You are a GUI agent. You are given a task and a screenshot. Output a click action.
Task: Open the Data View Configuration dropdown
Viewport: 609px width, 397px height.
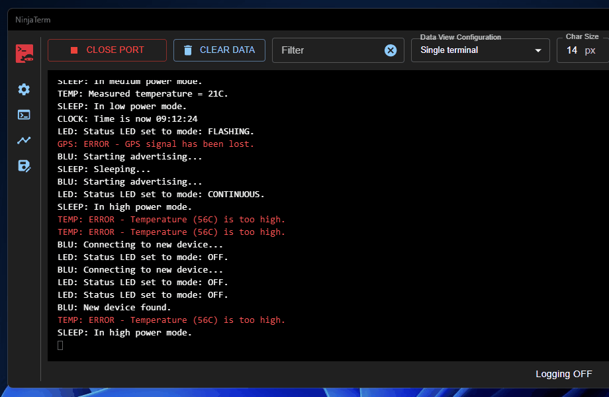473,50
